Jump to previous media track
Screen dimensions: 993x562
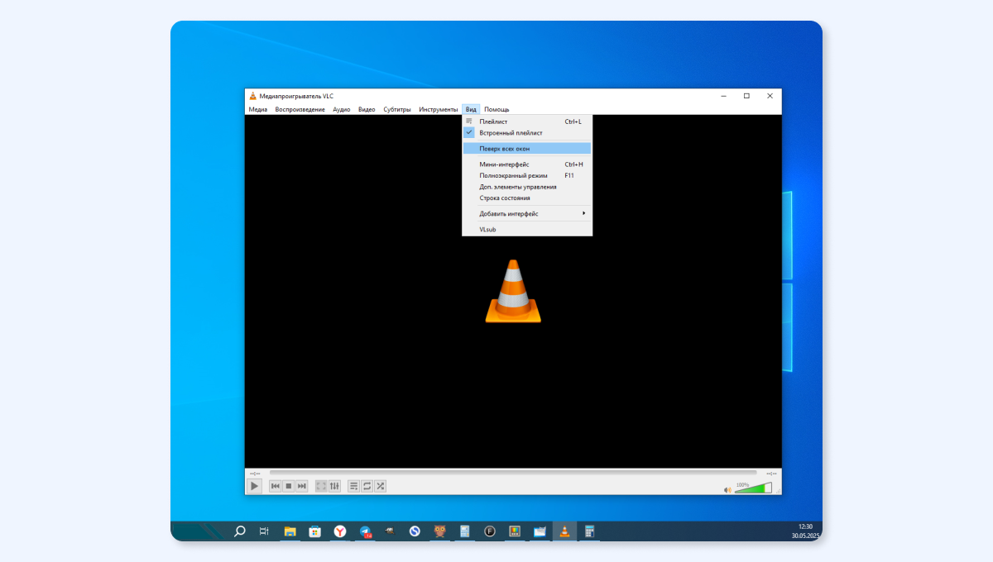click(x=276, y=486)
